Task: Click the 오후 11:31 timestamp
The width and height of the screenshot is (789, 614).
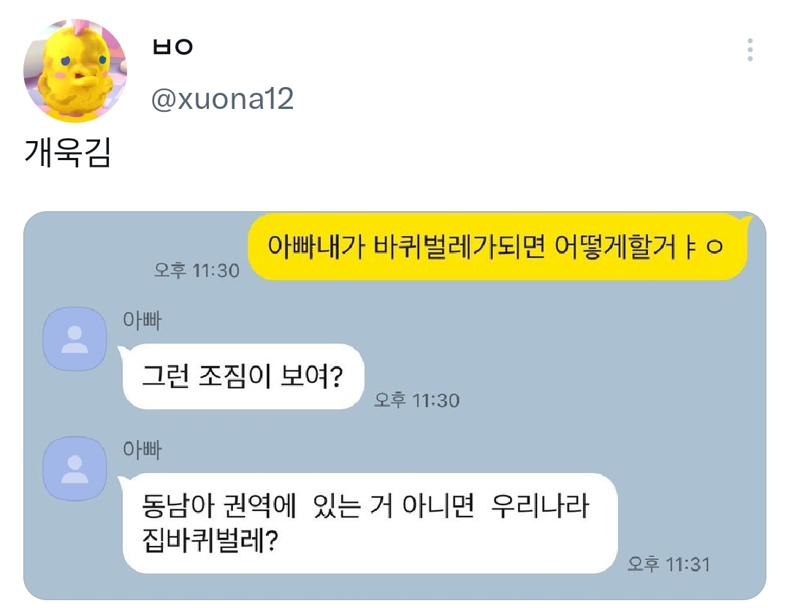Action: click(668, 564)
